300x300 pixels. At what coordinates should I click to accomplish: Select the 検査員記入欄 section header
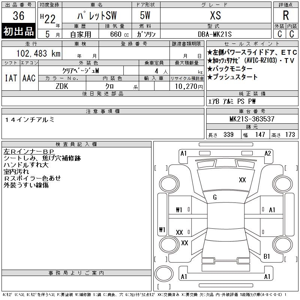76,144
